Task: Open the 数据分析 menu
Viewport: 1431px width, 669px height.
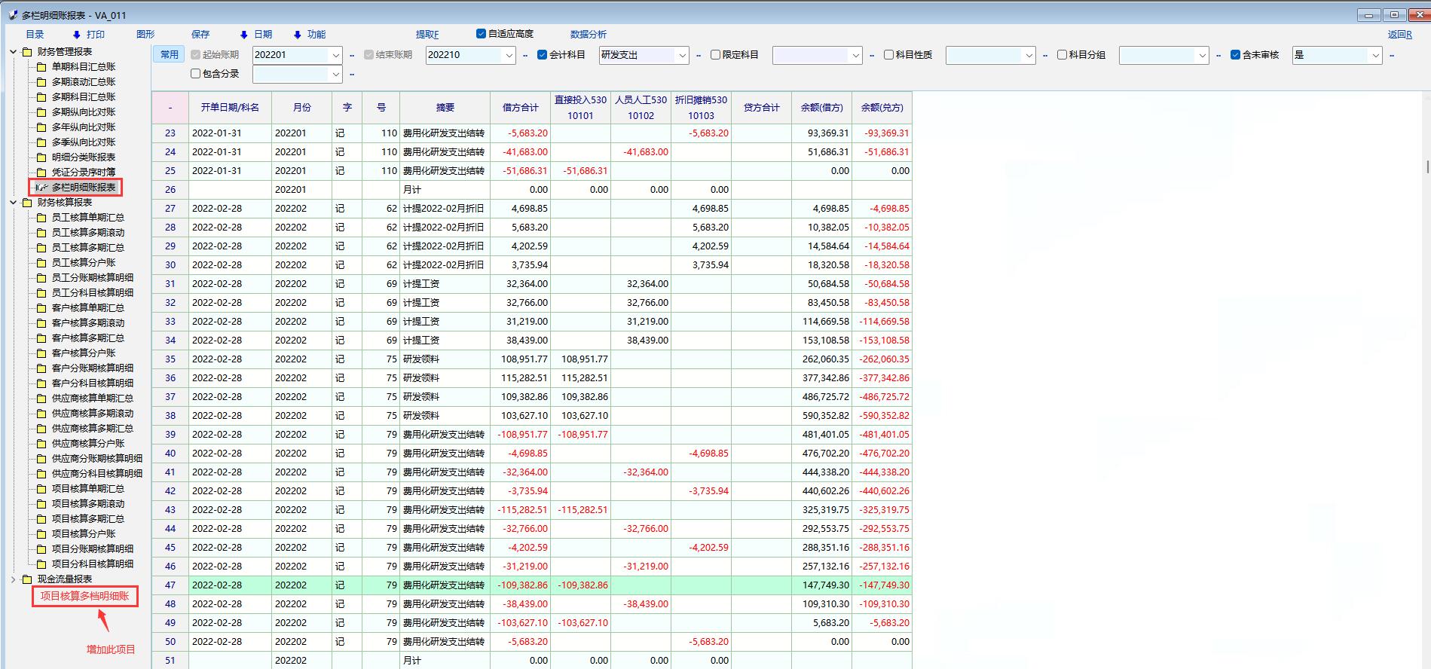Action: (x=588, y=35)
